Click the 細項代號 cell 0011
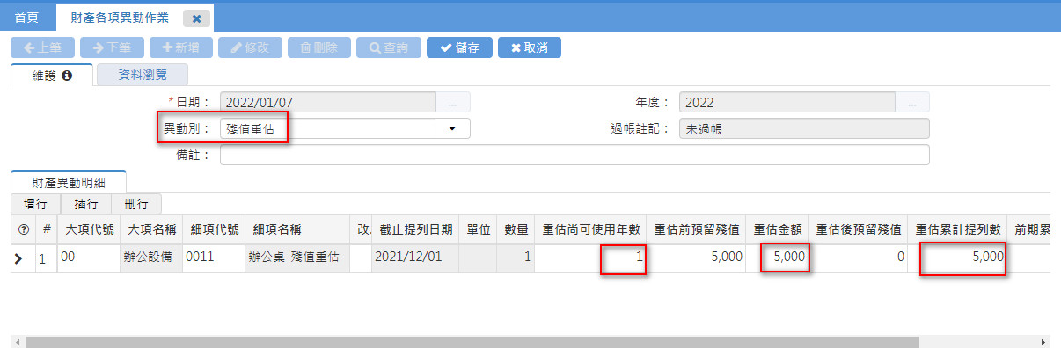The image size is (1061, 348). coord(214,258)
